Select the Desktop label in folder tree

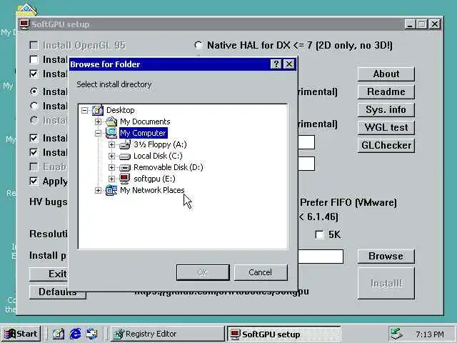(121, 110)
